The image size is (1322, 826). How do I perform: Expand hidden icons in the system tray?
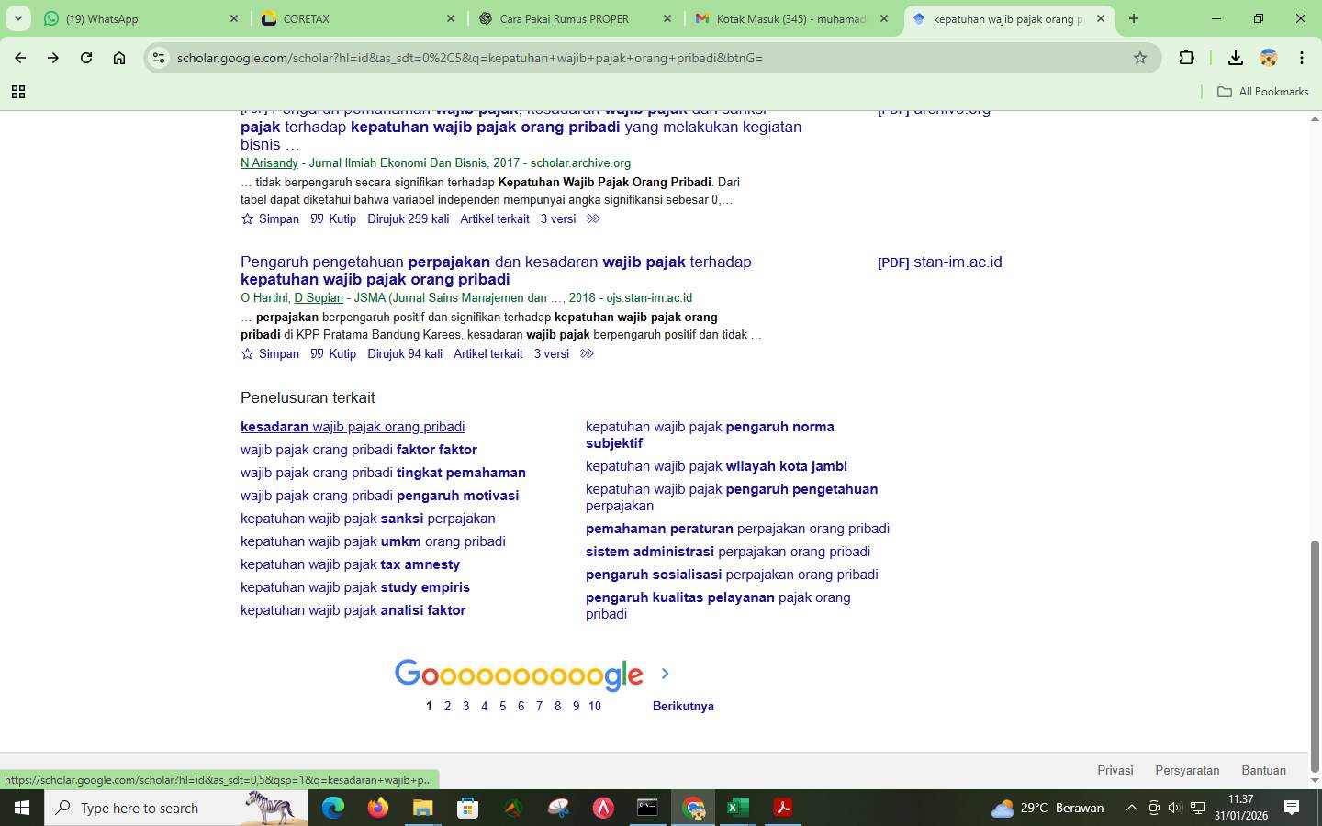click(x=1132, y=808)
